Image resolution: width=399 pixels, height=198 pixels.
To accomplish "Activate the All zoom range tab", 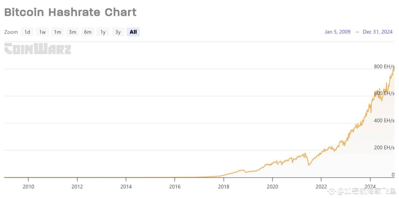I will [x=133, y=32].
